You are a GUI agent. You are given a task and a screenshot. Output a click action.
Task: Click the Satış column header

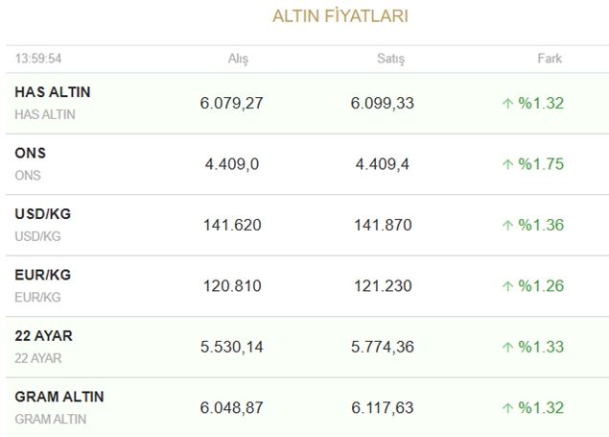tap(390, 59)
